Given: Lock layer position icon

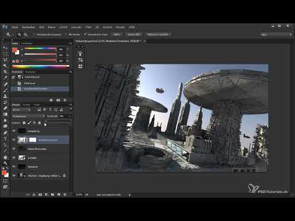Looking at the screenshot, I should (34, 123).
